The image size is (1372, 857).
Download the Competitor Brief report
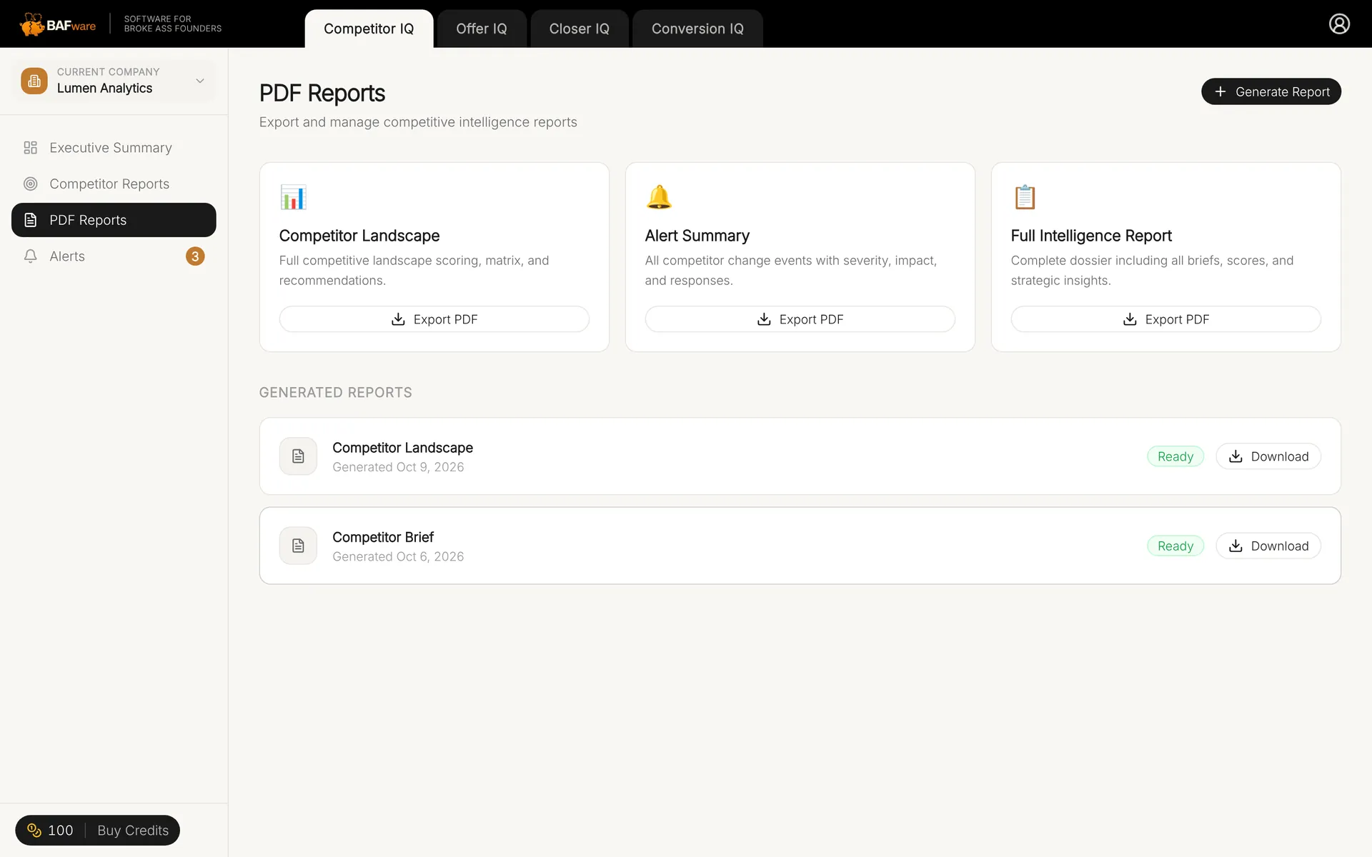tap(1268, 546)
